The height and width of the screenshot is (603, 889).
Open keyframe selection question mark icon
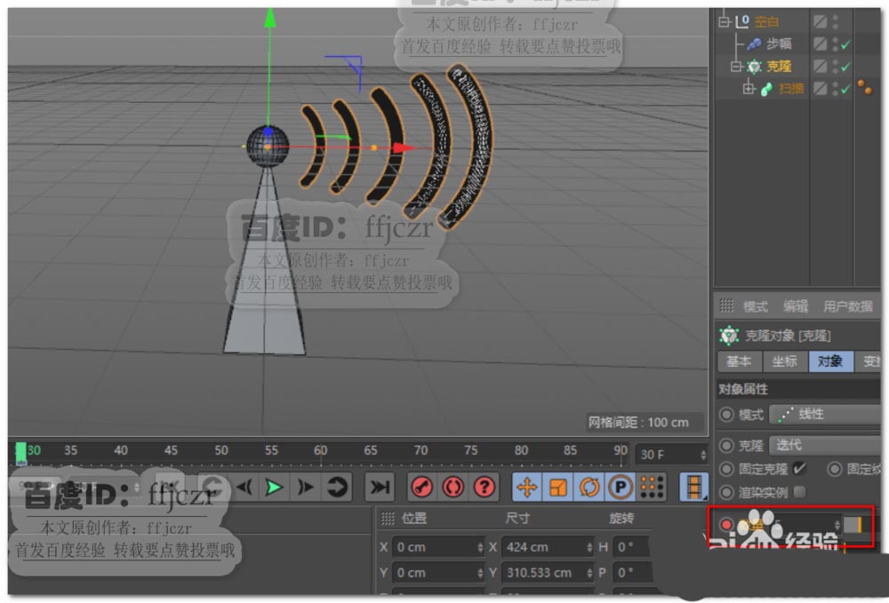coord(485,487)
